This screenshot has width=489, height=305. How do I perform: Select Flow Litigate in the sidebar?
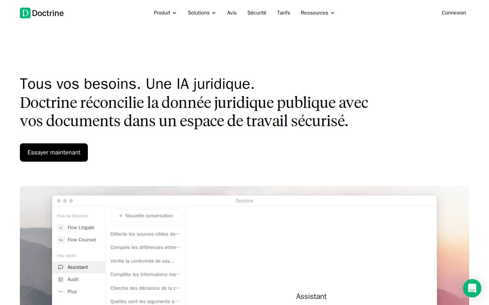pos(79,228)
